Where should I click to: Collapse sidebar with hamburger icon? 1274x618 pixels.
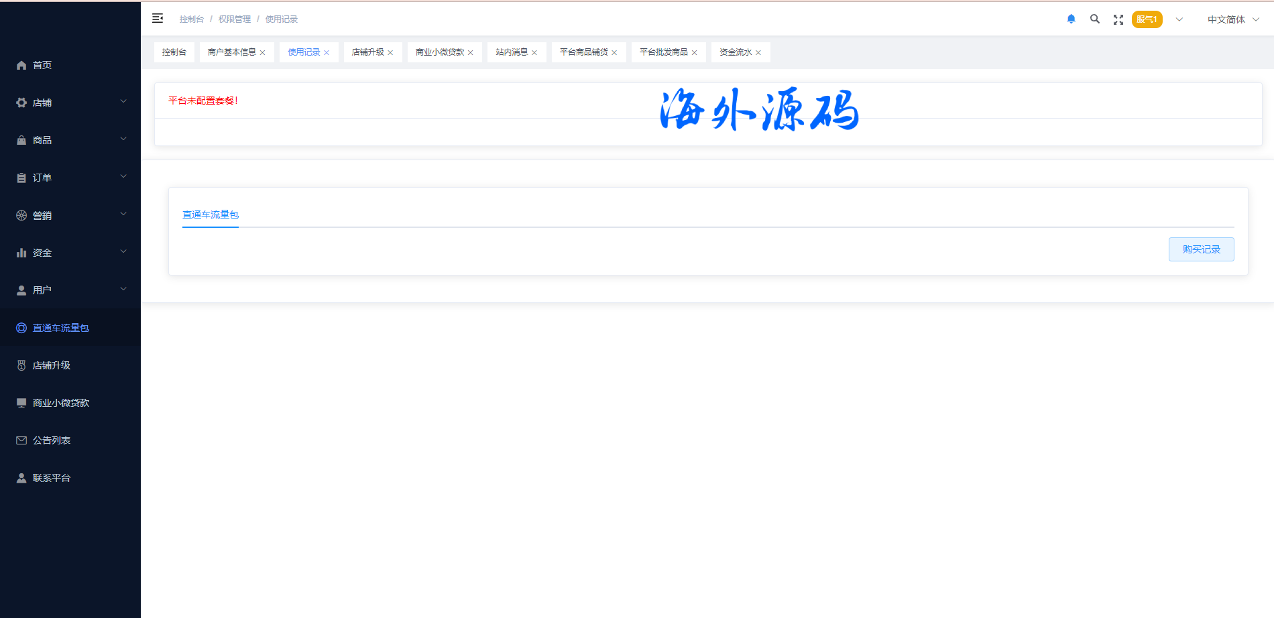pyautogui.click(x=158, y=19)
